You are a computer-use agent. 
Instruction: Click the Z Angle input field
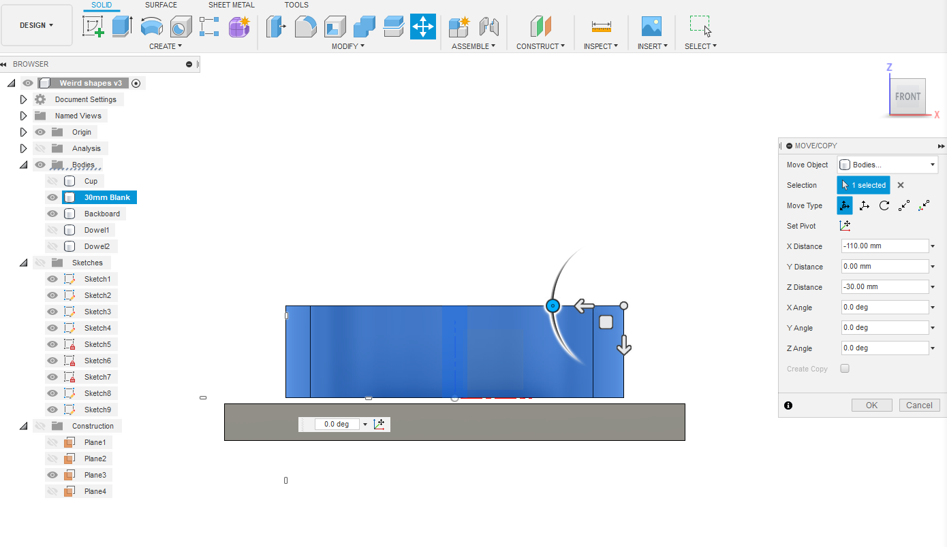coord(885,348)
